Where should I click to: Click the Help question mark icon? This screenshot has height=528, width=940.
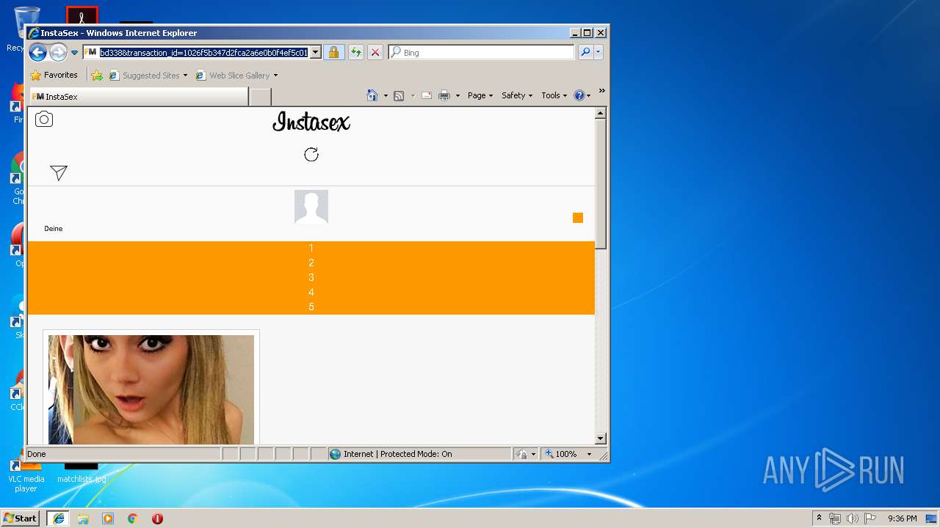point(579,95)
